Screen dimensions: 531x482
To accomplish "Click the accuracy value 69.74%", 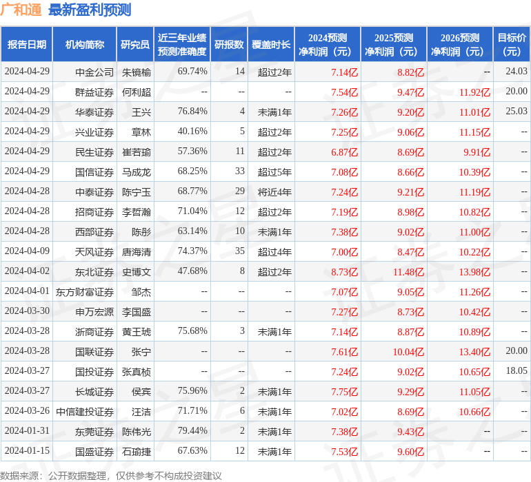I will (192, 71).
